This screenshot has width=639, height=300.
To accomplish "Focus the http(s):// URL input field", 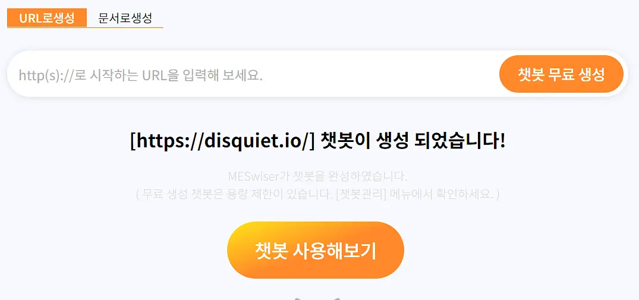I will [253, 75].
